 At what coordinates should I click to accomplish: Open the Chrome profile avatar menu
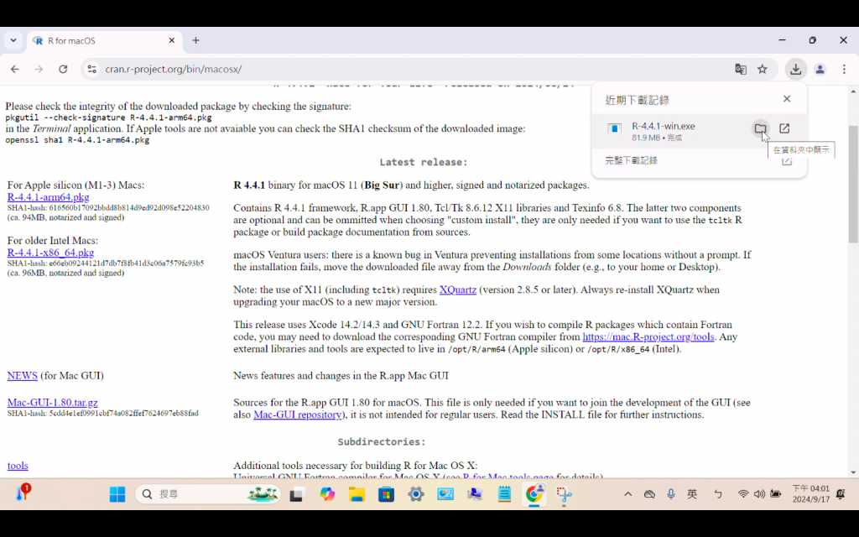pos(820,69)
